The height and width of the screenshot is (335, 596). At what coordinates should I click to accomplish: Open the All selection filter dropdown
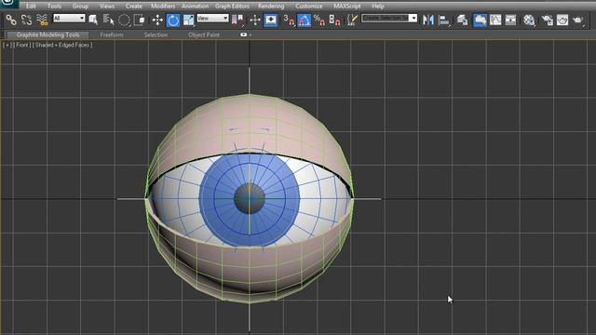69,18
